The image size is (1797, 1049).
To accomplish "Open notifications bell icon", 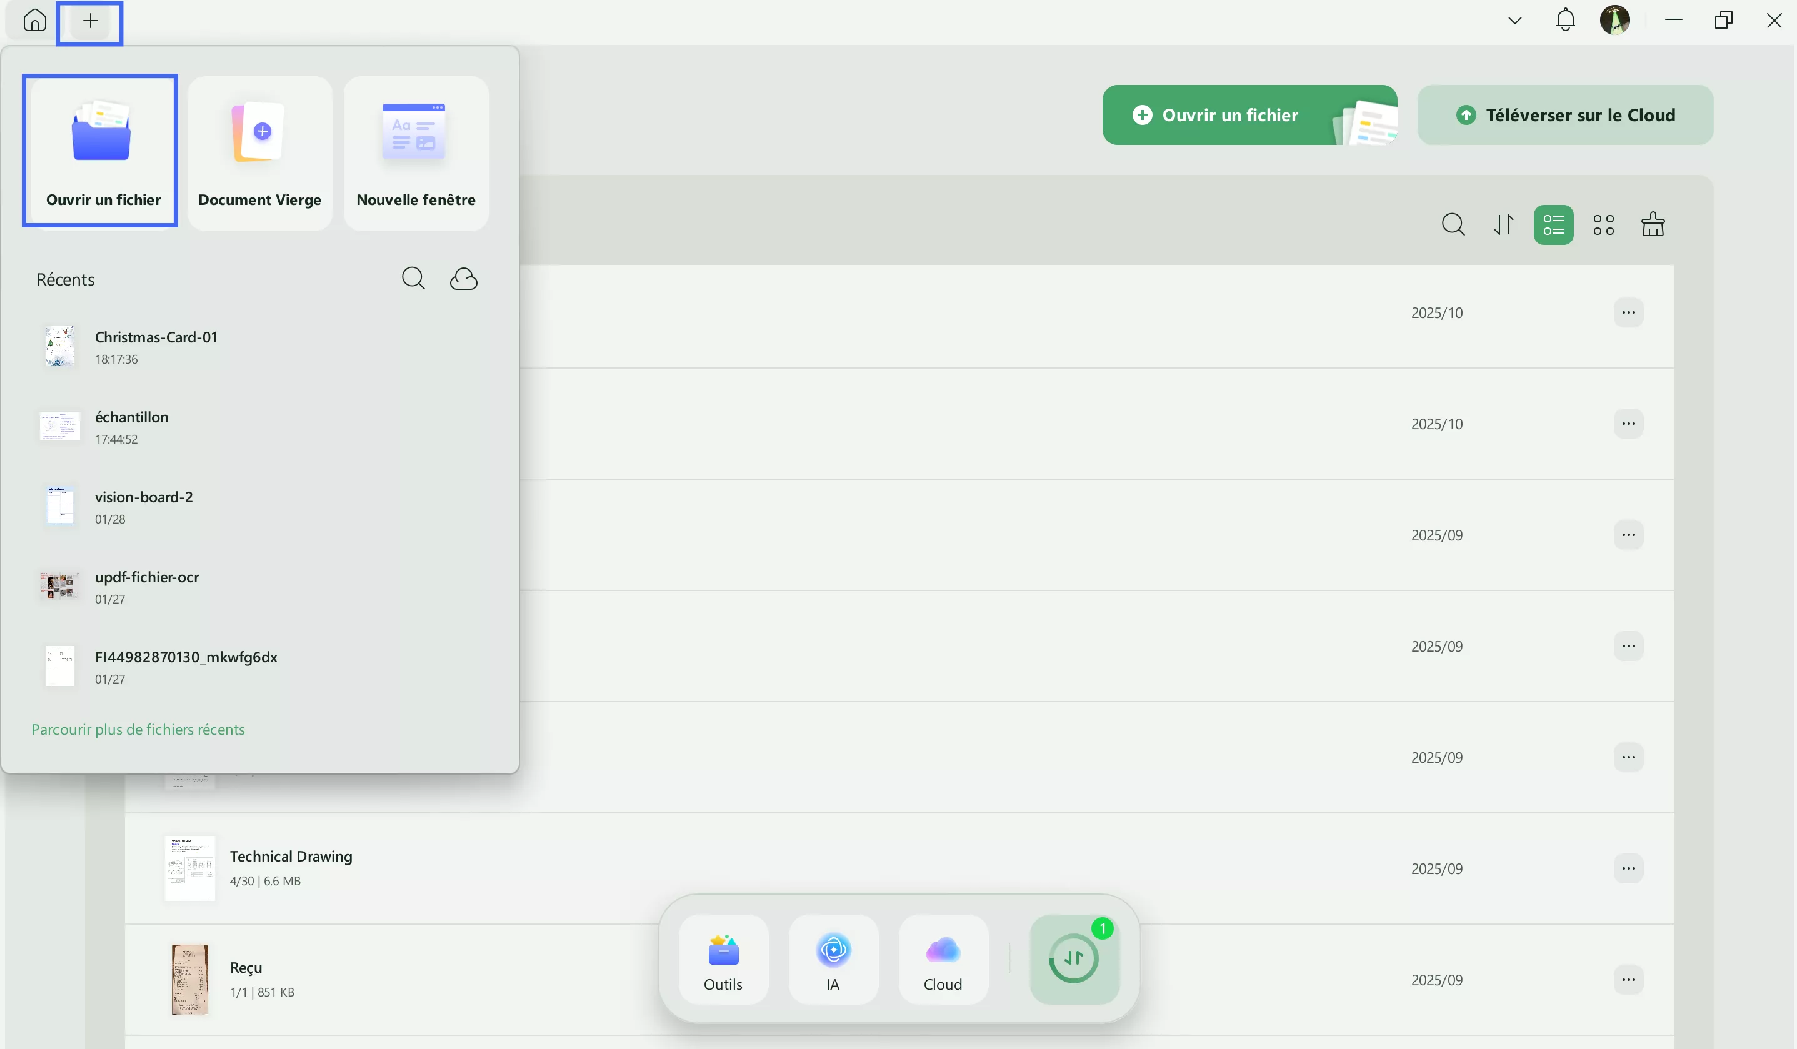I will click(x=1564, y=20).
